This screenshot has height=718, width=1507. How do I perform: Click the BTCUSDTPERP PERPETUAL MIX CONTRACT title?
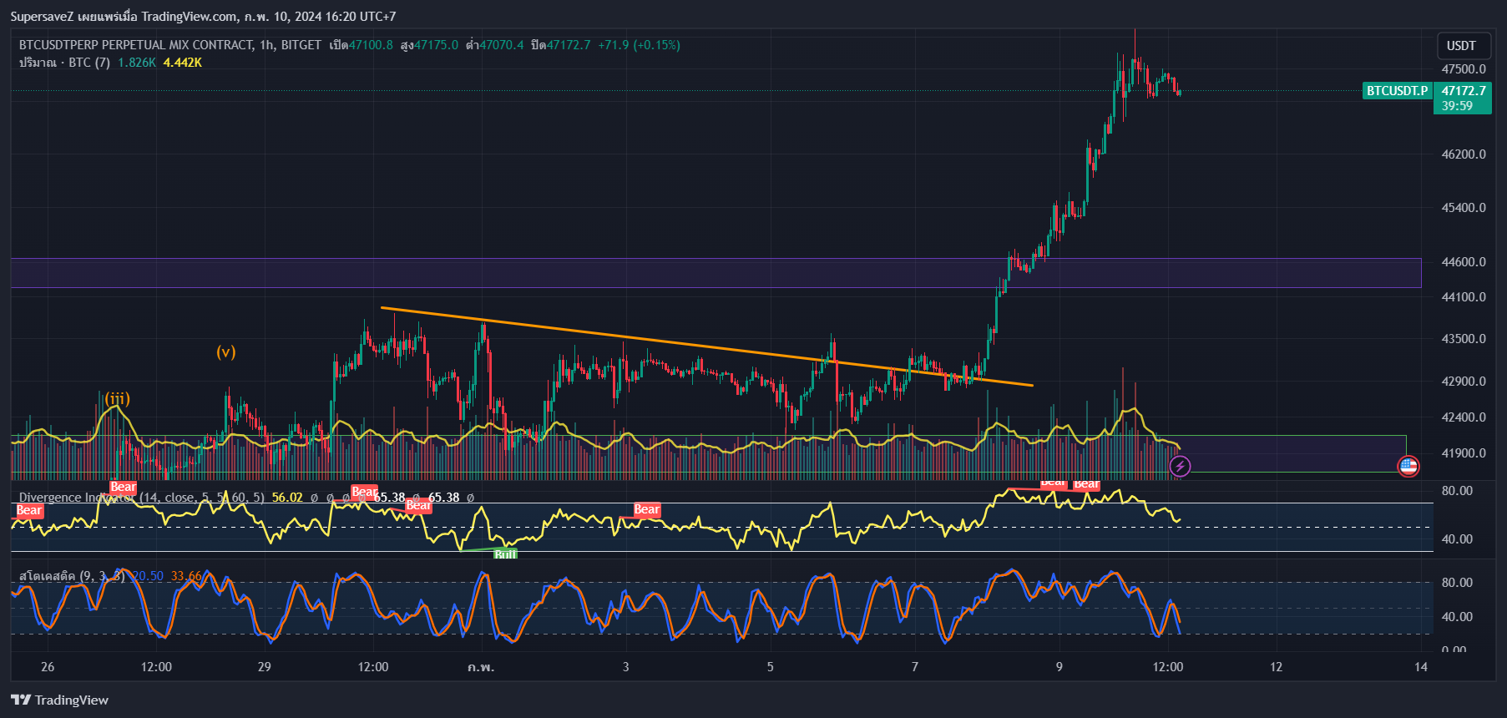(x=136, y=45)
